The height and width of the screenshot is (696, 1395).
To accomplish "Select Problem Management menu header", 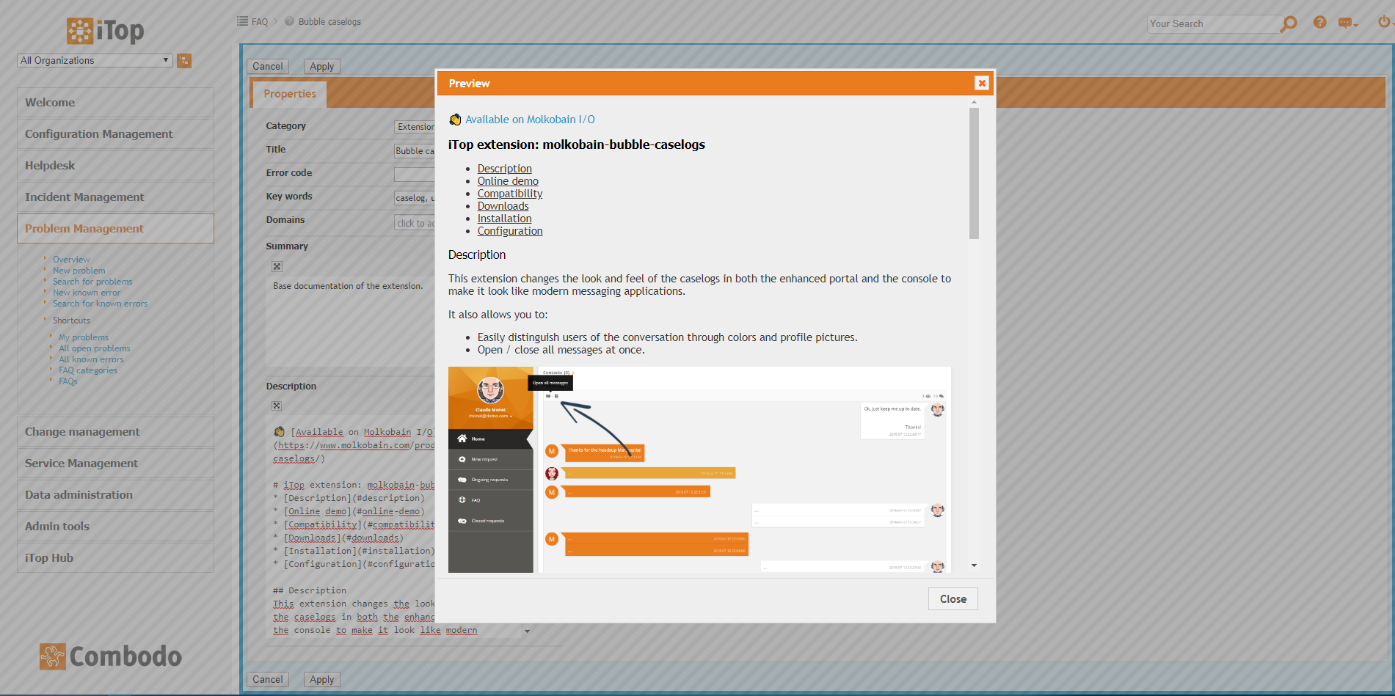I will point(115,229).
